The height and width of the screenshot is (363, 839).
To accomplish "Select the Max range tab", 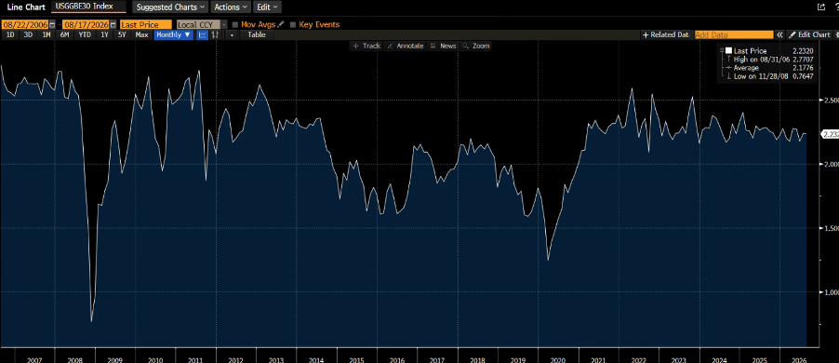I will pos(141,34).
